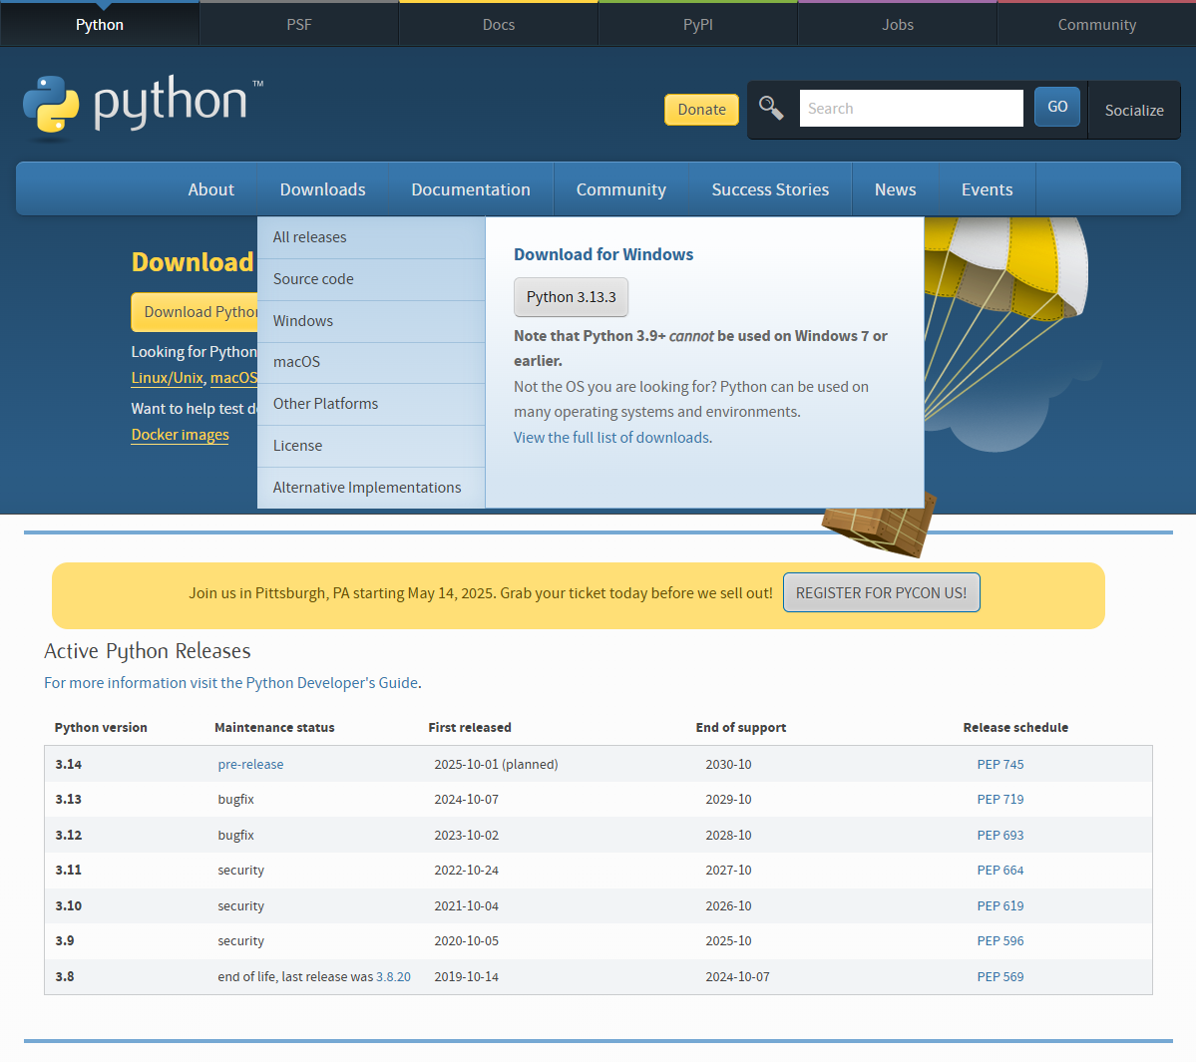Open the Python Developer's Guide link
Screen dimensions: 1196x1062
(x=231, y=682)
